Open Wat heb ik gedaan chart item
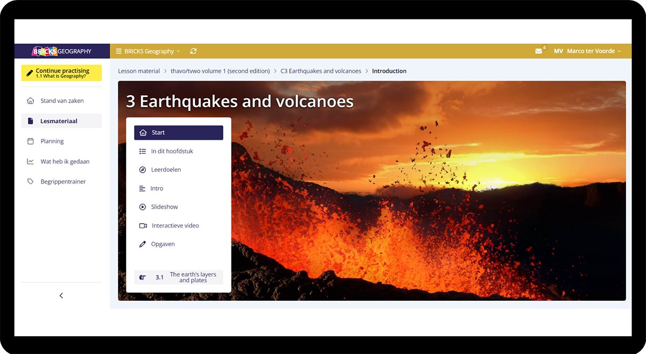 point(65,161)
